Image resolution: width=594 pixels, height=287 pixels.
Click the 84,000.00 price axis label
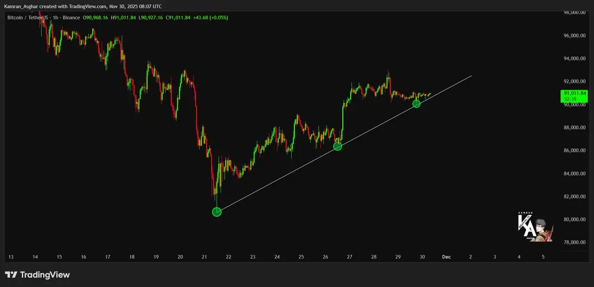575,174
